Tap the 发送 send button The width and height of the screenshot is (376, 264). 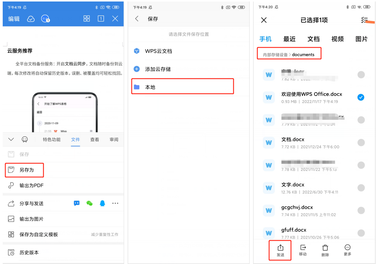tap(280, 250)
